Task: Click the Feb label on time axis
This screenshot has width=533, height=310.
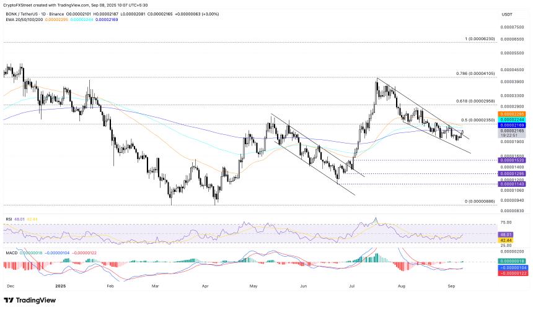Action: pos(110,286)
